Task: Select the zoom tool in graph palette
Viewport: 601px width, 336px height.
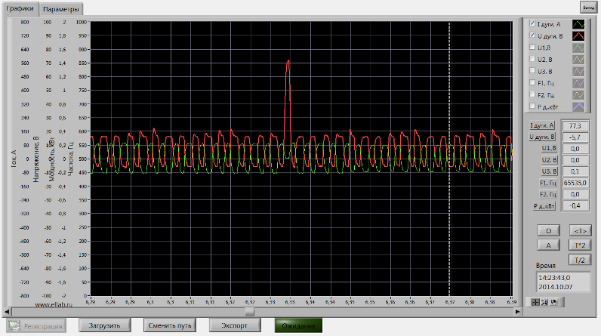Action: click(x=544, y=302)
